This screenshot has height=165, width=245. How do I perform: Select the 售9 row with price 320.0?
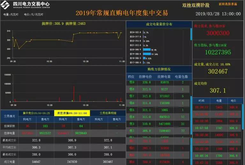pos(159,82)
